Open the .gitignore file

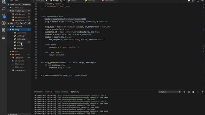coord(19,58)
